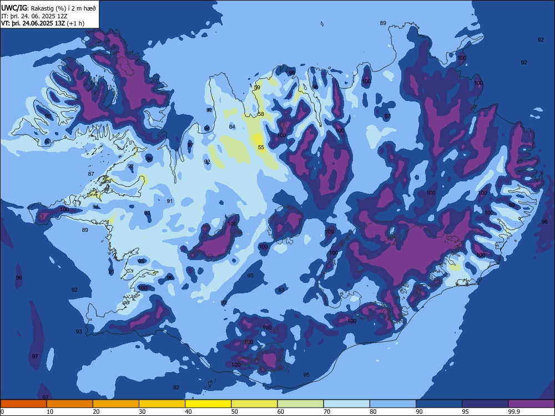The width and height of the screenshot is (555, 416).
Task: Pick the 60–70 light green legend swatch
Action: 300,404
